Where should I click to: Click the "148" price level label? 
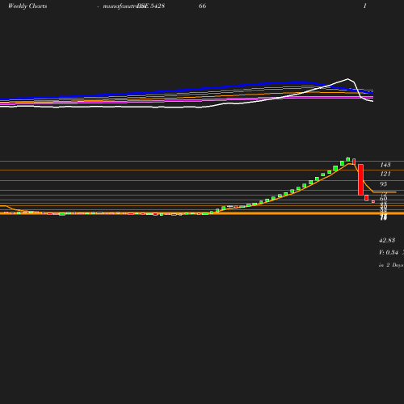pos(385,165)
